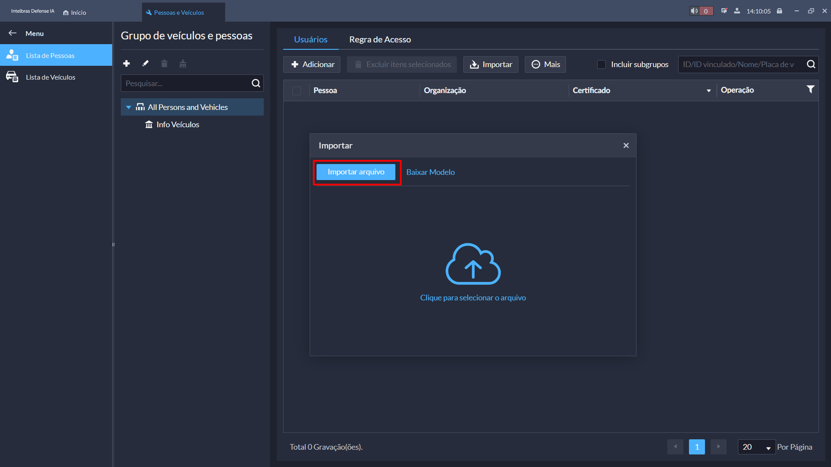Close the Importar dialog

pos(626,145)
